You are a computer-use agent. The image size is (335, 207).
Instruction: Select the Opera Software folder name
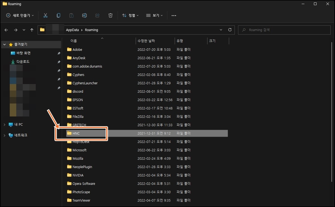[x=84, y=183]
